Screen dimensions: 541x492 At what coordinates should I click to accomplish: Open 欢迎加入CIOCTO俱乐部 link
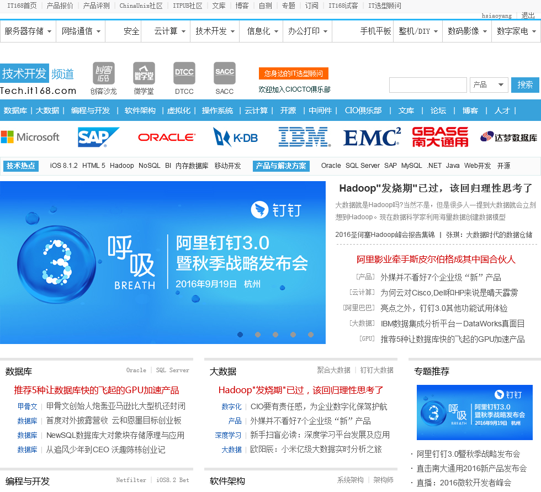pos(294,89)
